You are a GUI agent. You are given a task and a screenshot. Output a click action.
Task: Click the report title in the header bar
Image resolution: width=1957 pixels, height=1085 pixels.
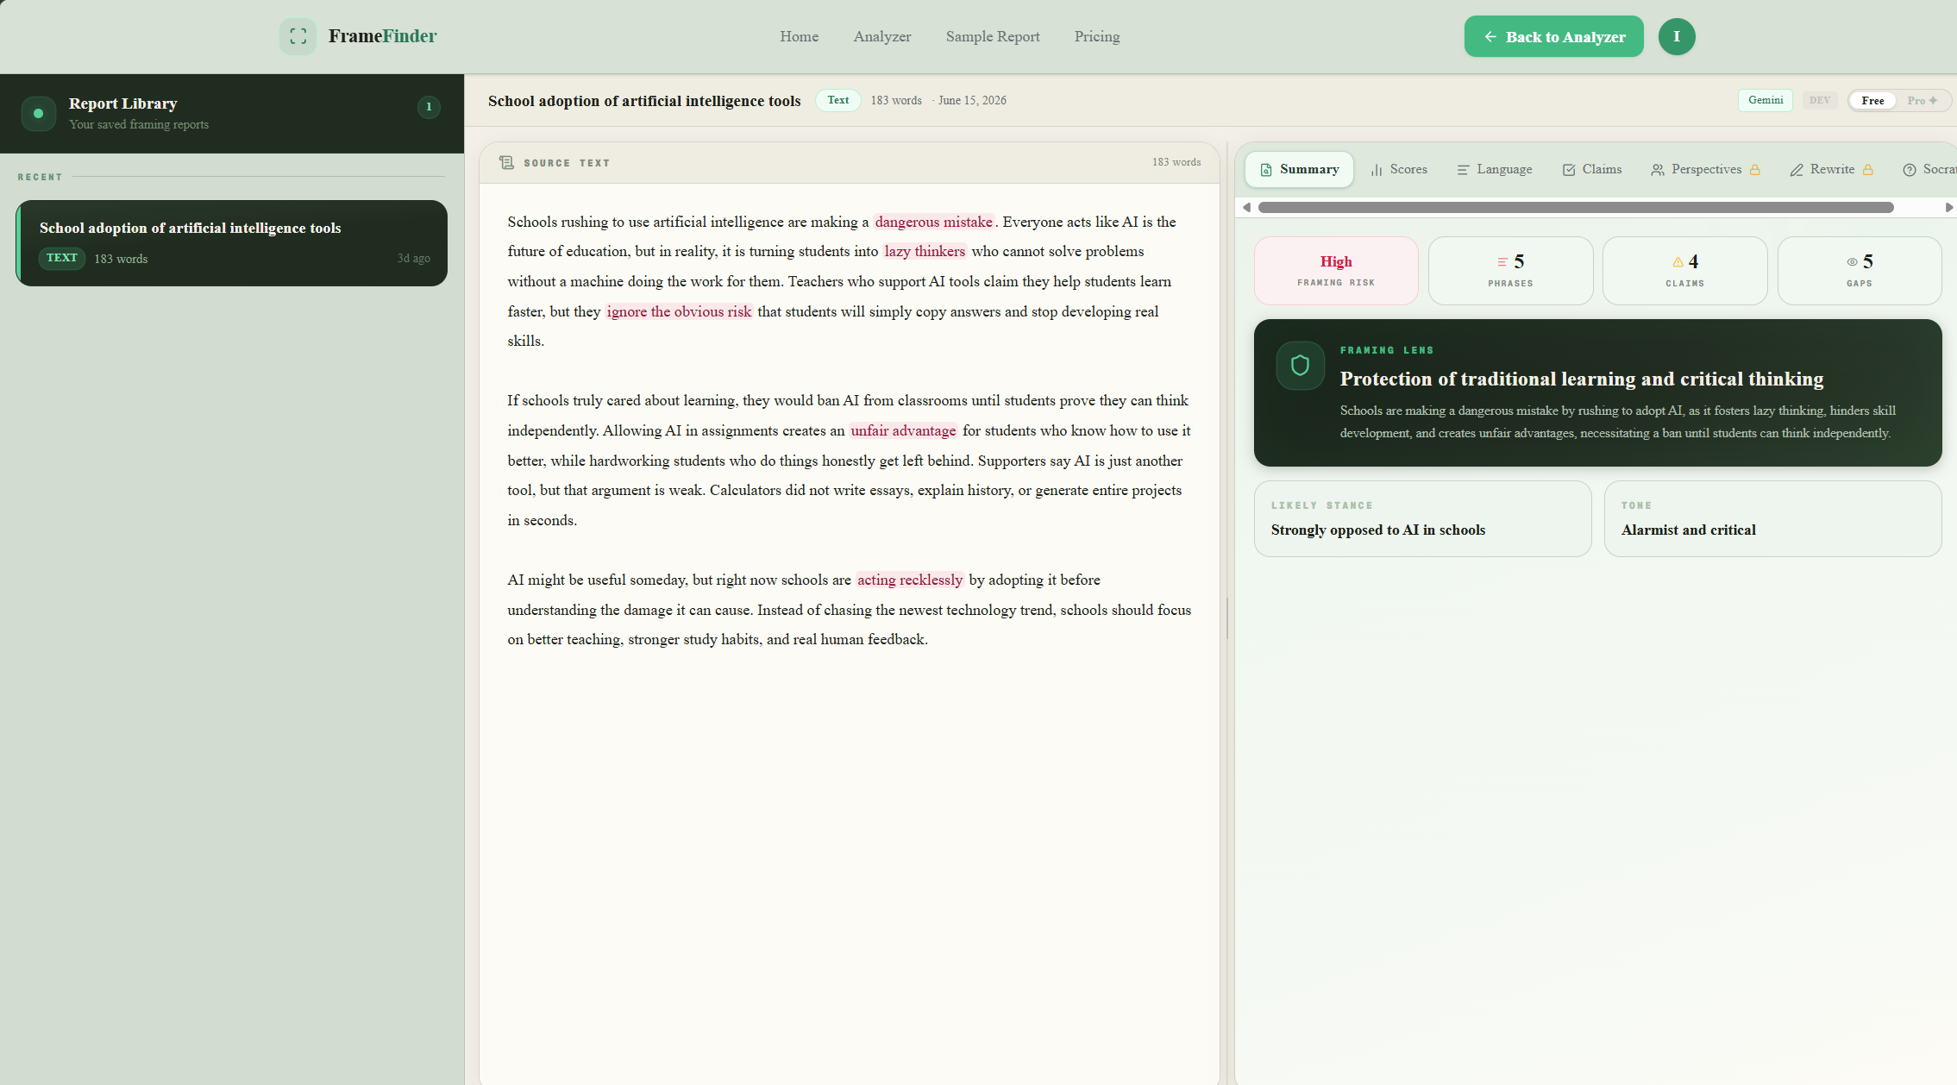point(643,101)
